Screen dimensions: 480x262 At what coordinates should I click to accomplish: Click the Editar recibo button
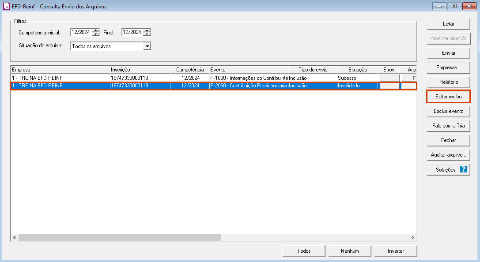(449, 97)
